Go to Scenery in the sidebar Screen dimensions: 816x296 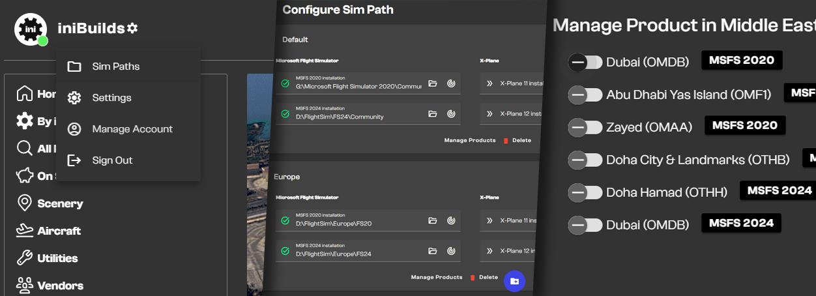(x=60, y=203)
